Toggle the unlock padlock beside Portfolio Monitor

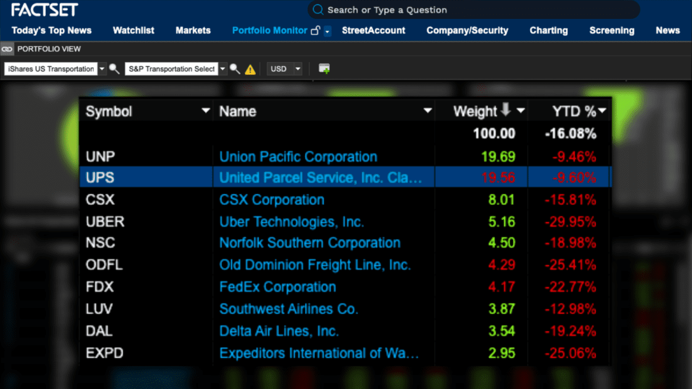coord(316,31)
